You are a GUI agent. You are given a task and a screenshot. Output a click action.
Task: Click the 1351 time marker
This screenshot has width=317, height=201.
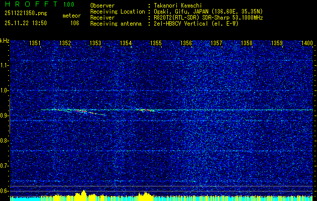point(35,43)
